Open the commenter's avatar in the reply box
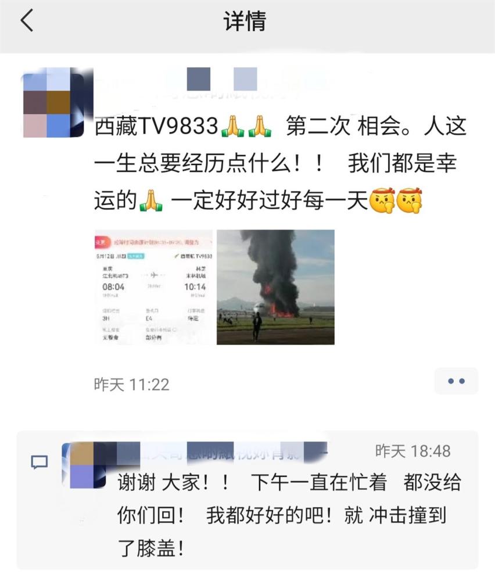The height and width of the screenshot is (581, 495). [84, 465]
